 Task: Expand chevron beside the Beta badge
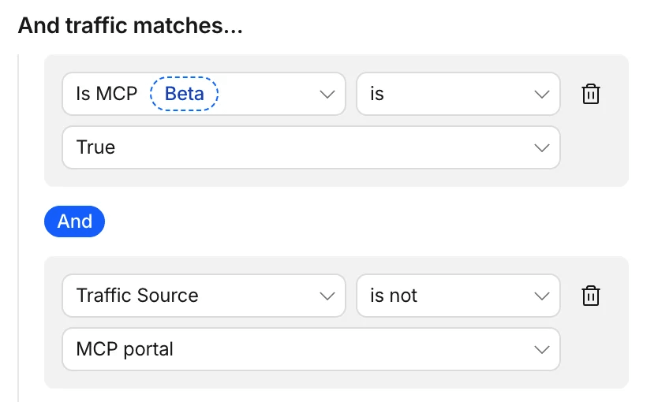point(327,95)
